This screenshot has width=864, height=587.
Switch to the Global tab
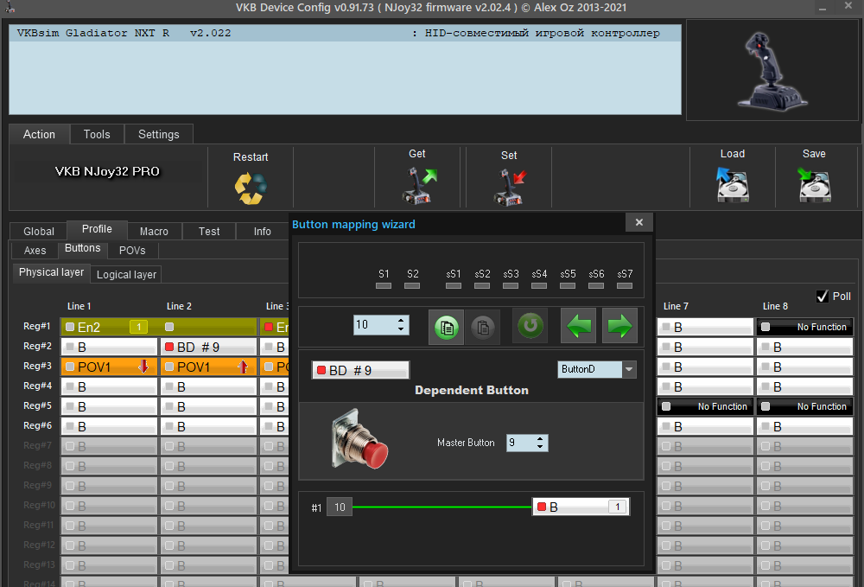[x=39, y=232]
